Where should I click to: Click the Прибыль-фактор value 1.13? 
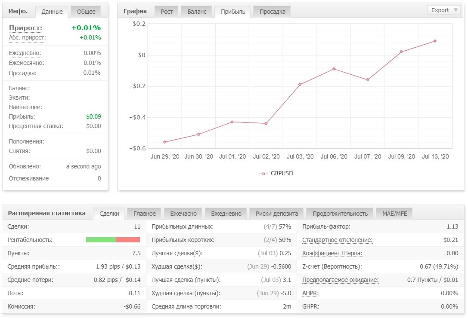point(452,226)
